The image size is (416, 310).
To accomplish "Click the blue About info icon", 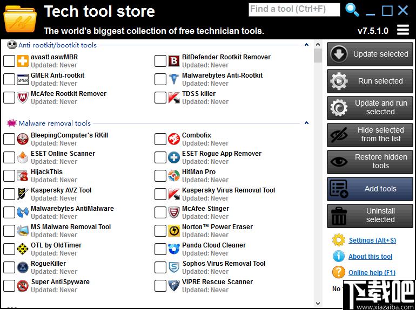I will click(339, 256).
